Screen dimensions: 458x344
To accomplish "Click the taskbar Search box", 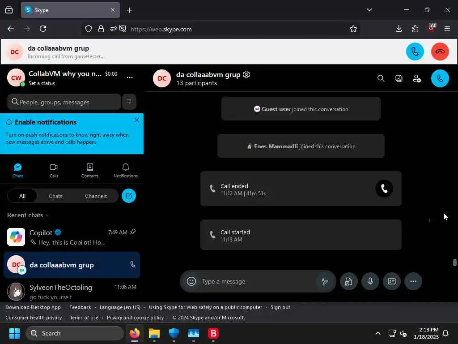I will 75,333.
